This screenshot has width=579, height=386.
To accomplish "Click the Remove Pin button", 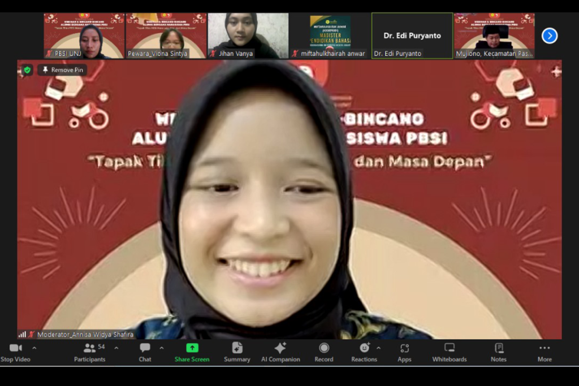I will [62, 70].
